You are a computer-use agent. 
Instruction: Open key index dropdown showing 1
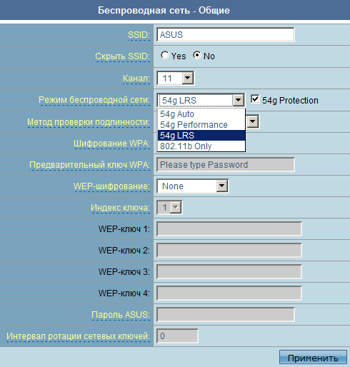coord(169,207)
